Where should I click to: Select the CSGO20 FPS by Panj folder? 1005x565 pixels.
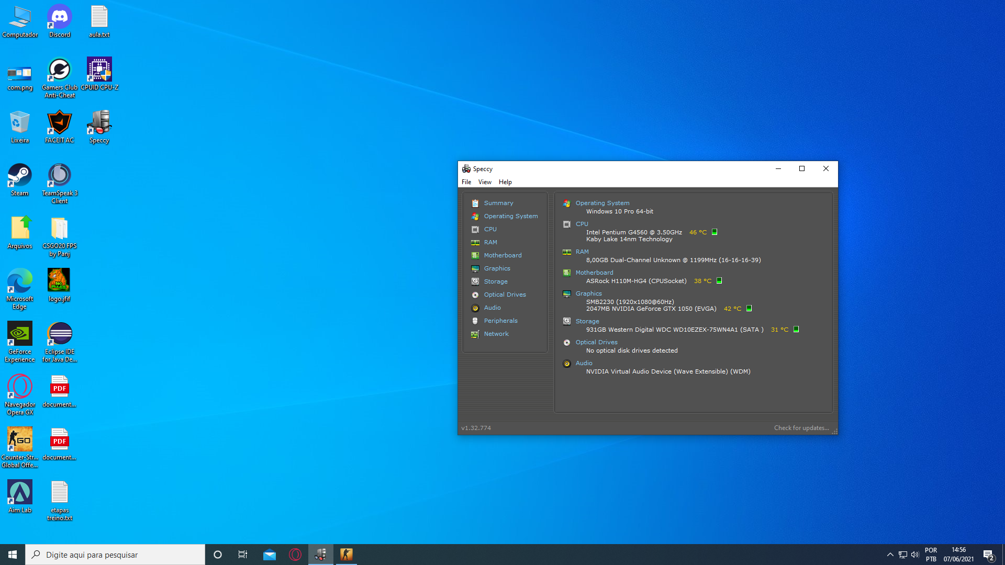point(60,236)
